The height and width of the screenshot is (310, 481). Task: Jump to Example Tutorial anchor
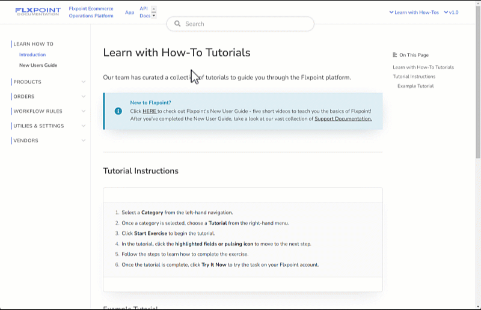[x=415, y=86]
